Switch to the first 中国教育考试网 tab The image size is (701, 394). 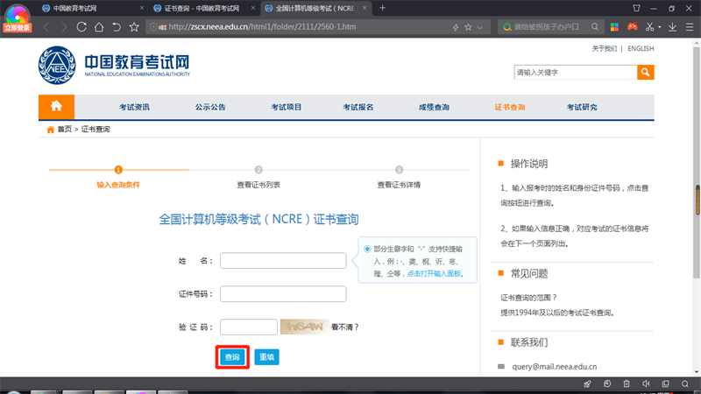point(75,9)
